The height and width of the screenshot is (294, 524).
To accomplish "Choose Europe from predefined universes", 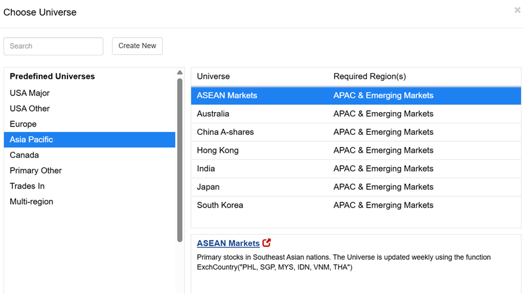I will (x=89, y=124).
